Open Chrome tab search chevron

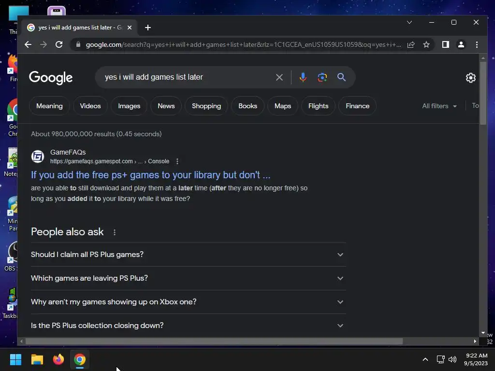point(409,22)
